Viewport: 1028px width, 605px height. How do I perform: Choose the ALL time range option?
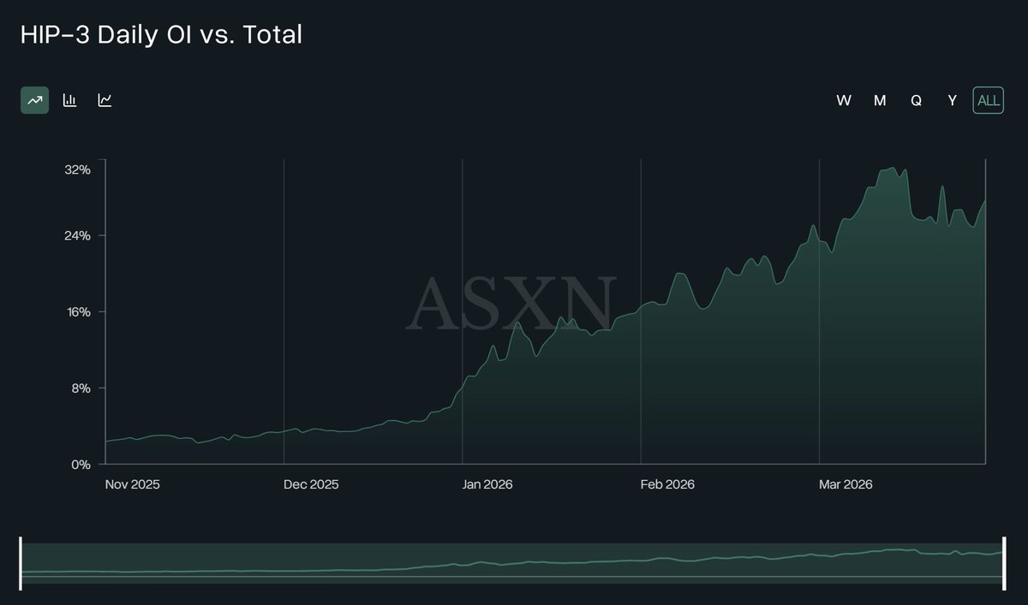point(988,100)
